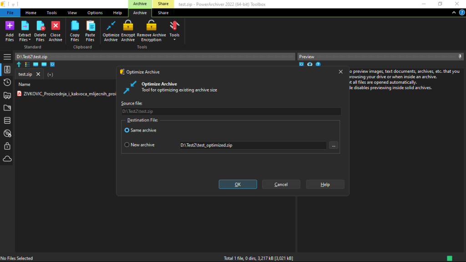Screen dimensions: 466x262
Task: Click the single folder sidebar icon
Action: (7, 108)
